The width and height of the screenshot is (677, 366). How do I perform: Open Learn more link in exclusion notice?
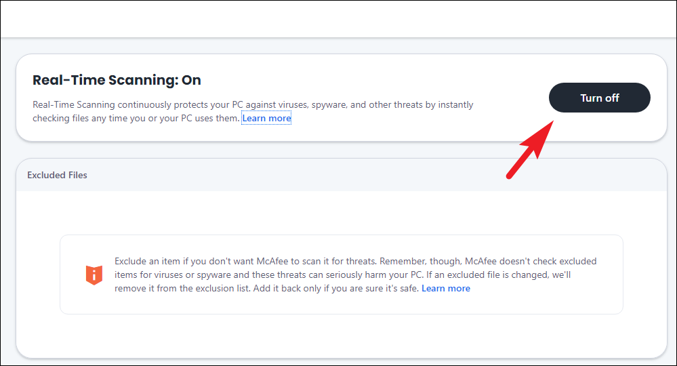[x=445, y=288]
